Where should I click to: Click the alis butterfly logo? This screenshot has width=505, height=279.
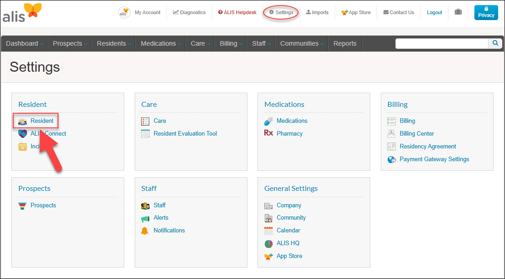point(22,13)
